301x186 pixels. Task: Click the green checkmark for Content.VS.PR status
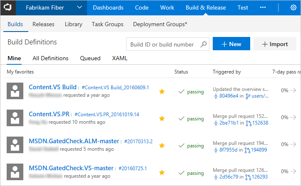pos(182,118)
